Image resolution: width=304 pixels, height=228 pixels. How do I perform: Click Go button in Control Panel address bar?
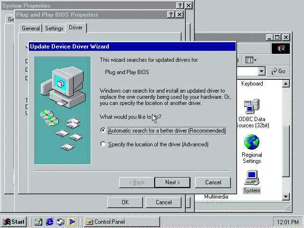[278, 71]
